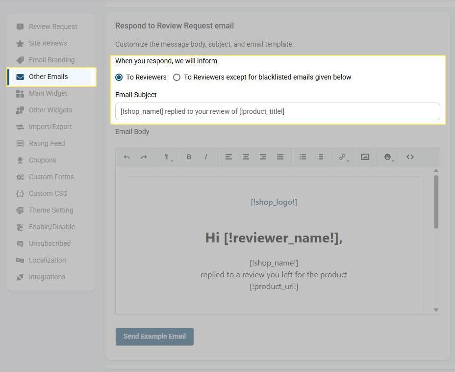Open the Site Reviews section

tap(48, 43)
